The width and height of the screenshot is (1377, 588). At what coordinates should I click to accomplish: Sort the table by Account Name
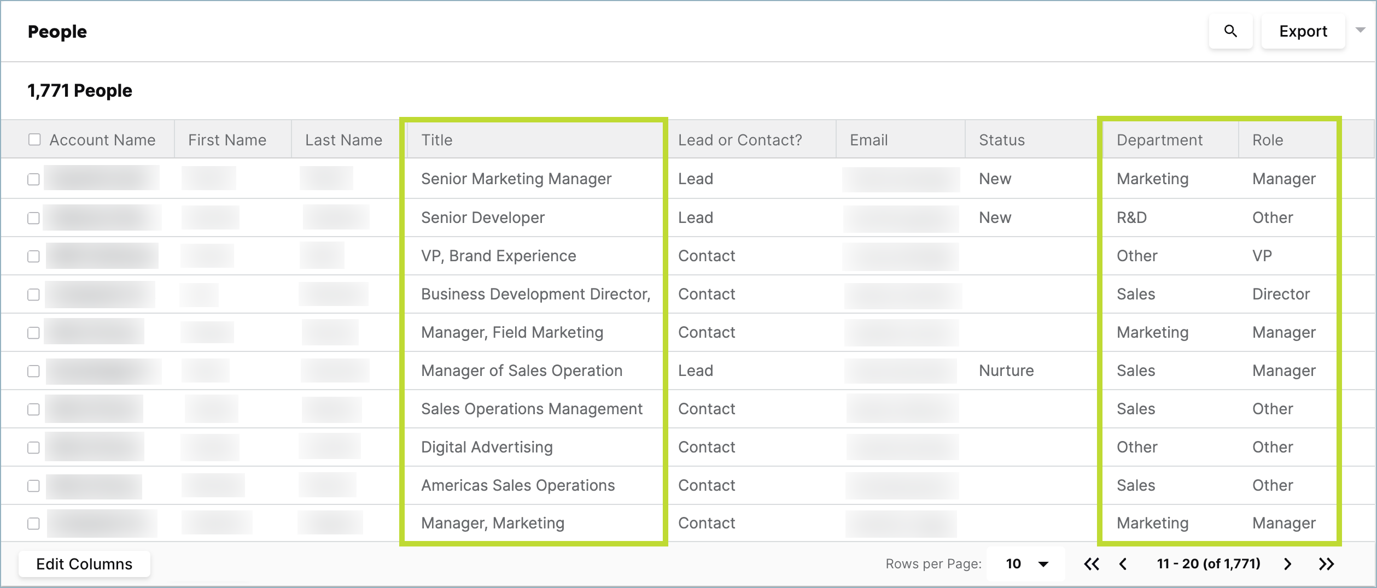tap(102, 139)
